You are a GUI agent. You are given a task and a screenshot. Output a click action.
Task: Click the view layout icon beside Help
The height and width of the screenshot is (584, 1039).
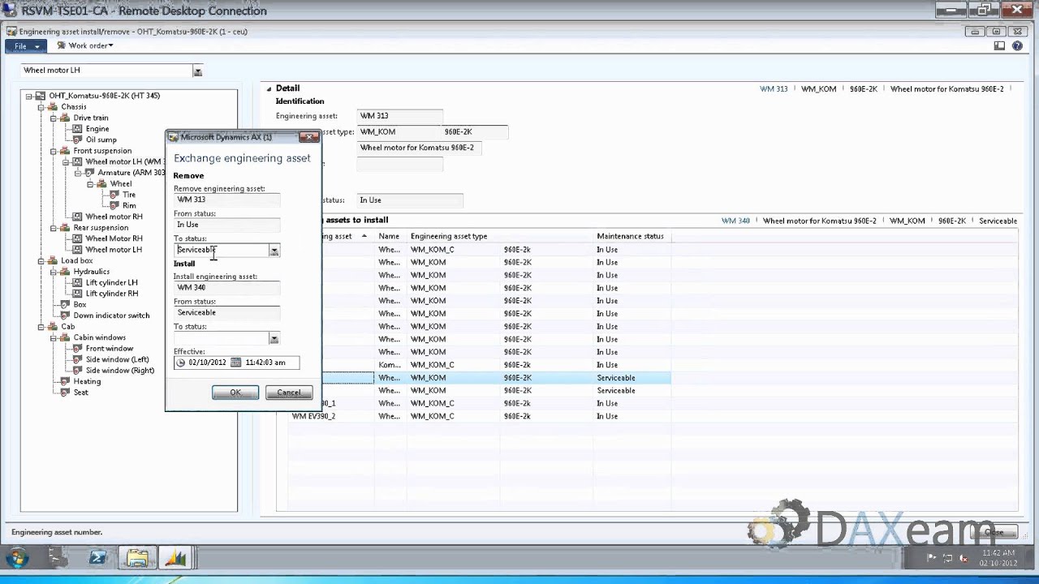[x=1000, y=46]
